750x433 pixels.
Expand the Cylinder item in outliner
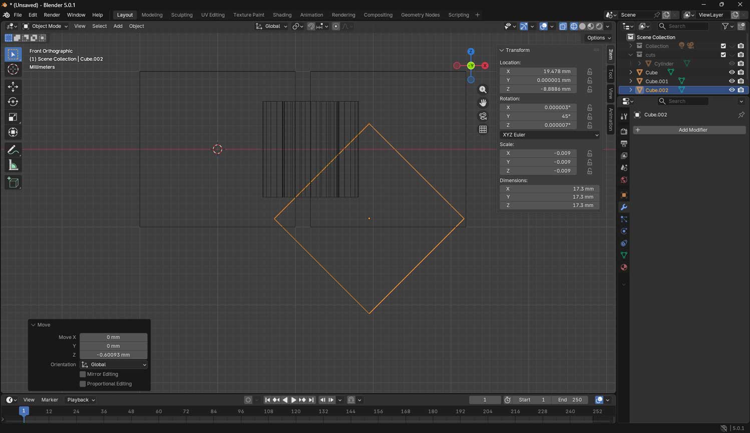pyautogui.click(x=639, y=64)
